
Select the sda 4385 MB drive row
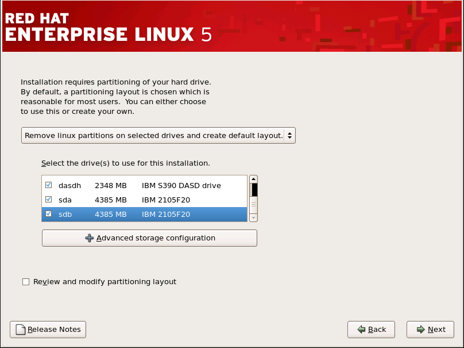(x=144, y=200)
